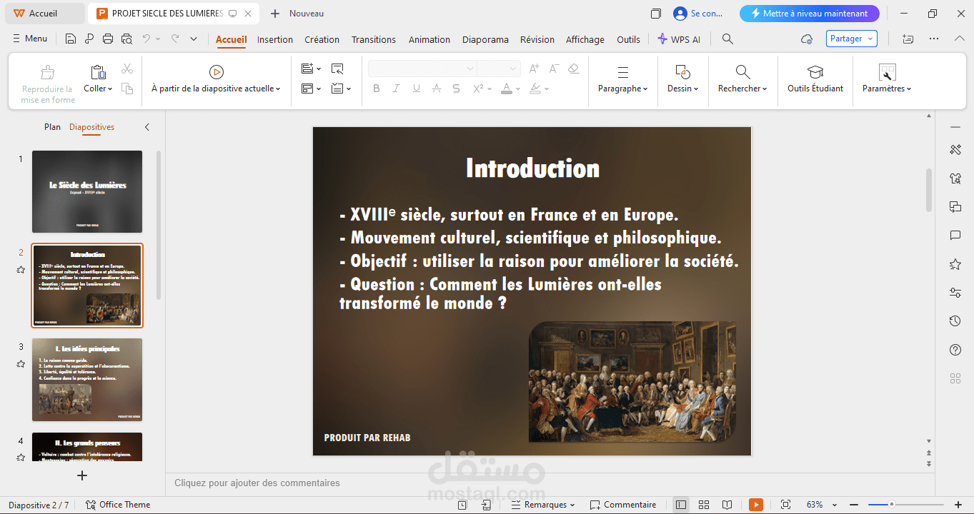The height and width of the screenshot is (514, 974).
Task: Open the font name combo box
Action: [x=422, y=69]
